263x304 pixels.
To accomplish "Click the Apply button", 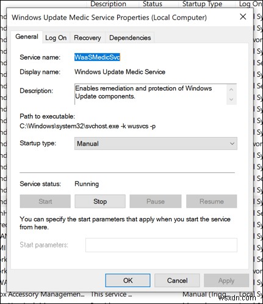I will point(226,280).
